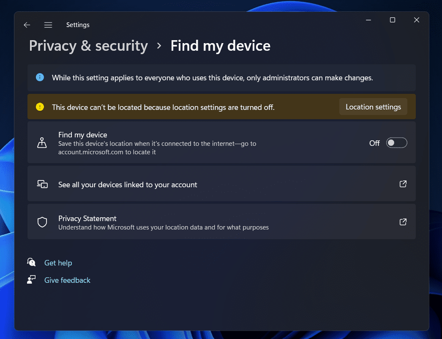The height and width of the screenshot is (339, 442).
Task: Click the Privacy Statement shield icon
Action: 42,222
